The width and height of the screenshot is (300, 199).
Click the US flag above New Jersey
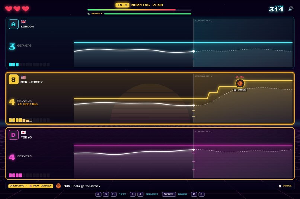tap(23, 77)
